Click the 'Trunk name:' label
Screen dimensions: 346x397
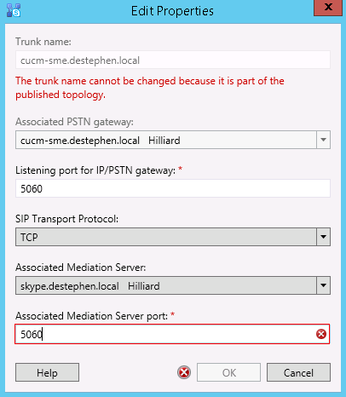(43, 42)
